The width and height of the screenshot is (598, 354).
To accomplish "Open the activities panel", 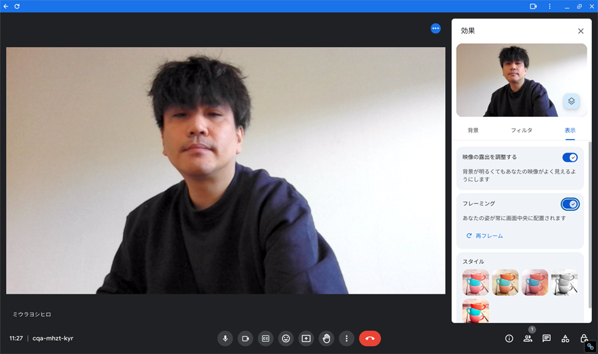I will (565, 338).
